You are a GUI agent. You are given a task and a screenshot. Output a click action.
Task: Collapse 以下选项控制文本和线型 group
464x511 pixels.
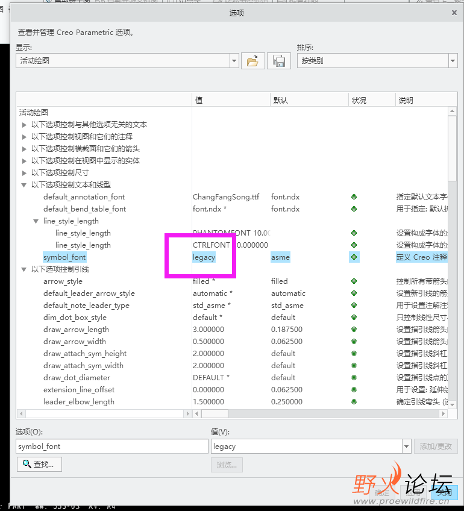(x=24, y=185)
